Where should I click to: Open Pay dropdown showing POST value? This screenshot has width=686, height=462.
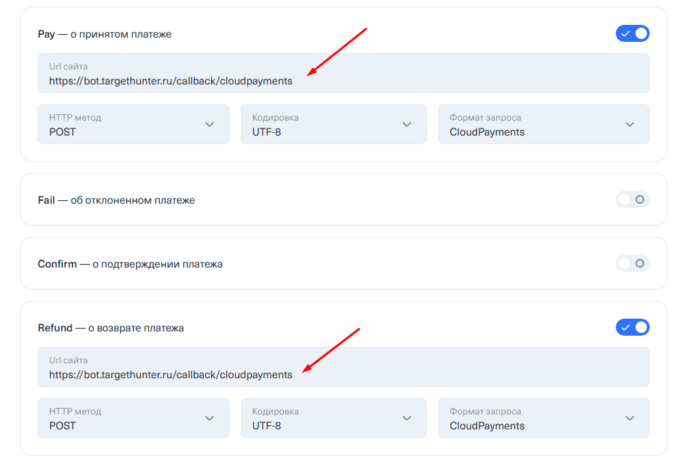[x=133, y=124]
